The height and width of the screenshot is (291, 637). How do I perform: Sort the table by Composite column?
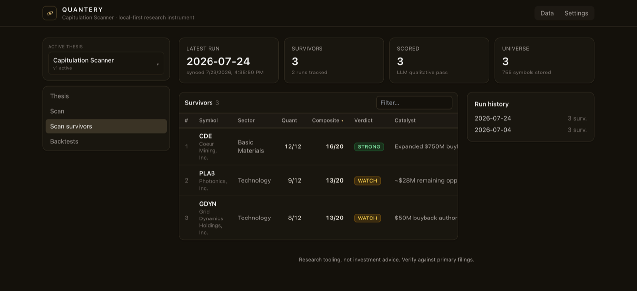[327, 120]
